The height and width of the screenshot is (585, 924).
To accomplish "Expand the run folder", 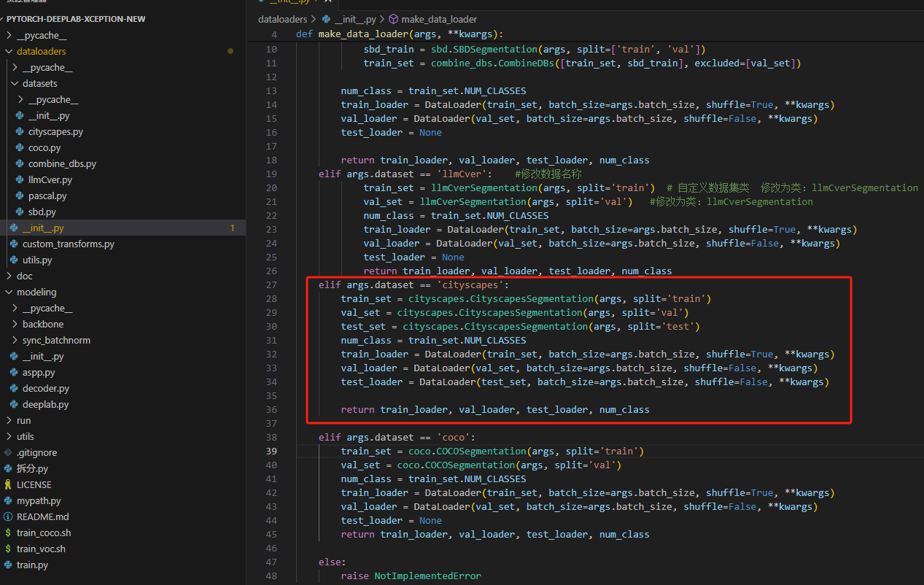I will pyautogui.click(x=9, y=421).
